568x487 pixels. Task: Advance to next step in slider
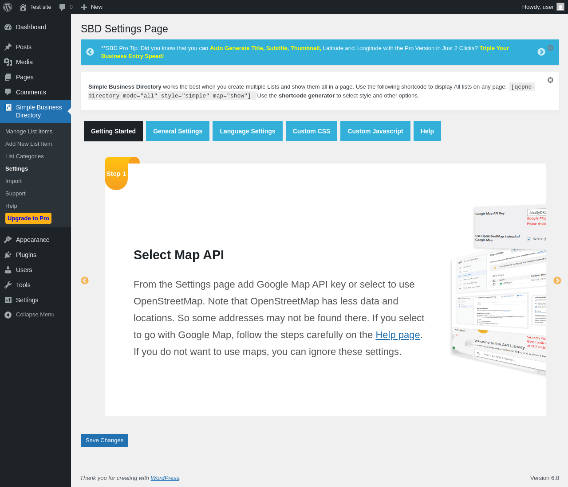tap(557, 281)
